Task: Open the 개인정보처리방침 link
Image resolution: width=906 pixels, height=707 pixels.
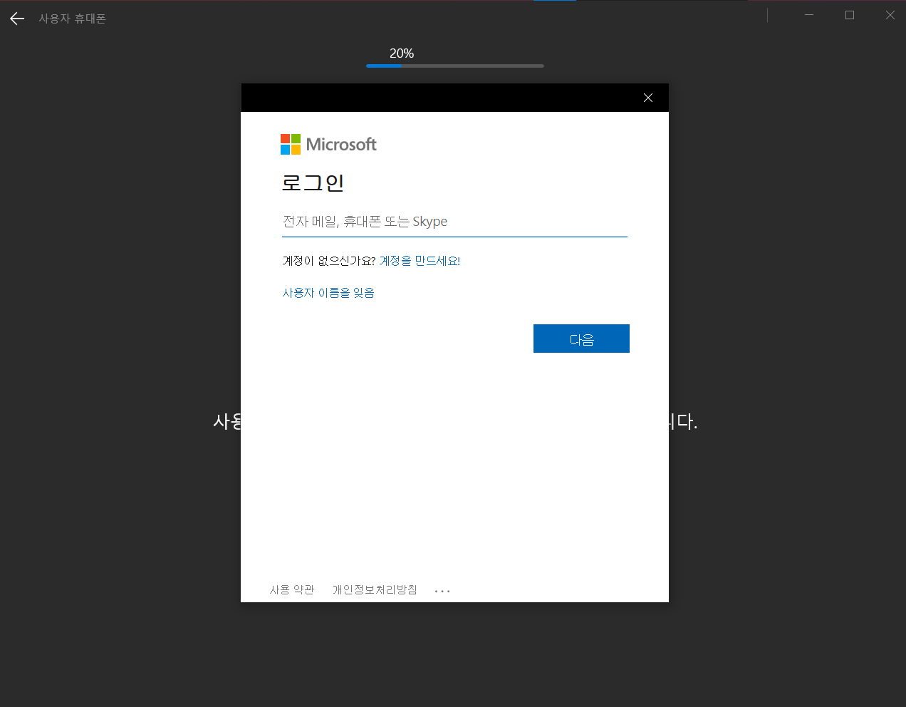Action: (375, 589)
